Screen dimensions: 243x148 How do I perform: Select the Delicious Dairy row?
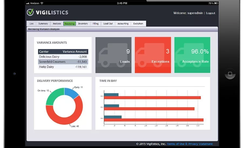pyautogui.click(x=63, y=57)
